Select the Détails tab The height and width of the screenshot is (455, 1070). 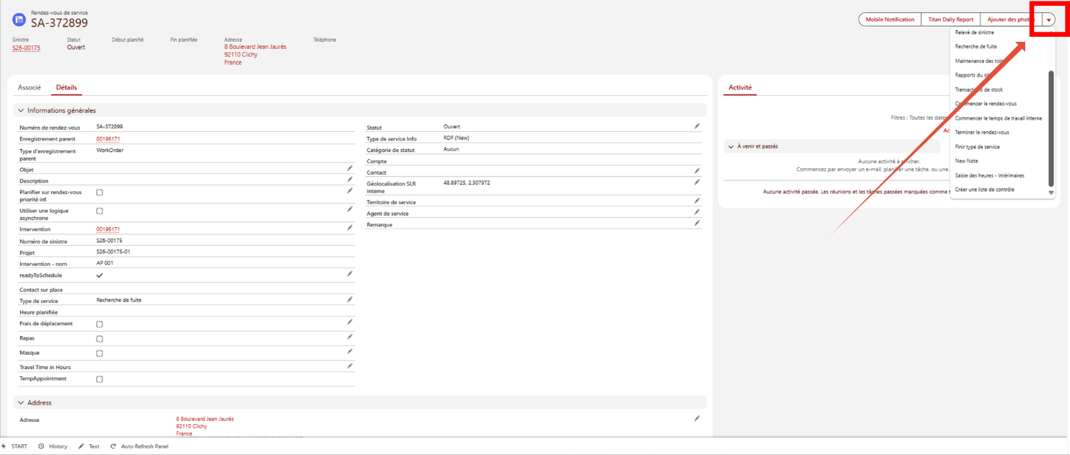pyautogui.click(x=66, y=87)
